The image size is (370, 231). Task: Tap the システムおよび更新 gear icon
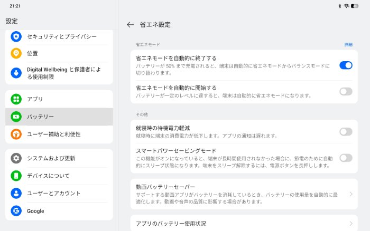16,158
